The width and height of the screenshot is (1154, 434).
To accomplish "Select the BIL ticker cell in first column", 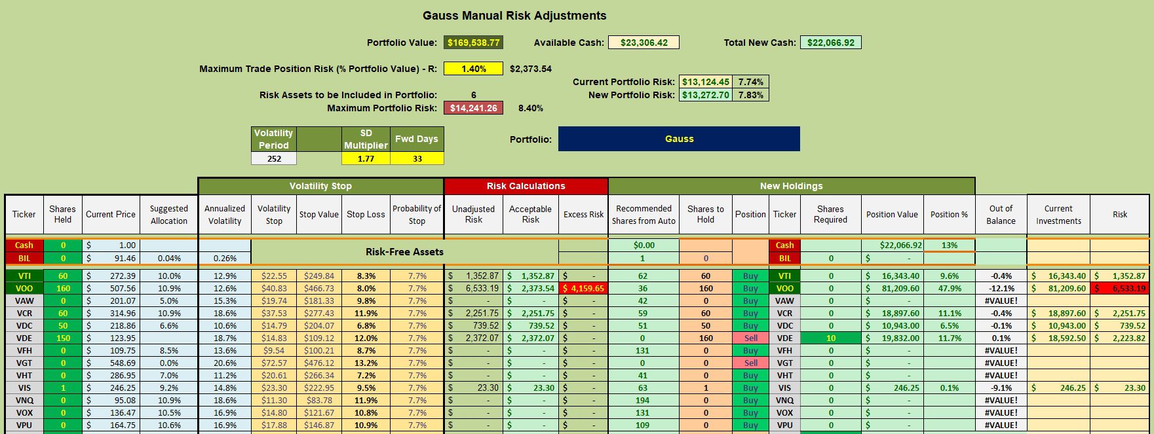I will point(24,258).
